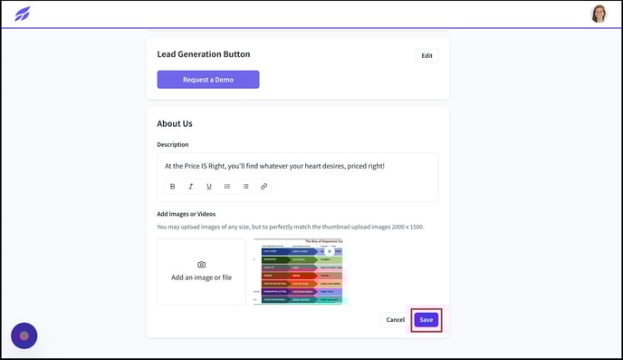The image size is (623, 360).
Task: Click the Add an image or file box
Action: (201, 272)
